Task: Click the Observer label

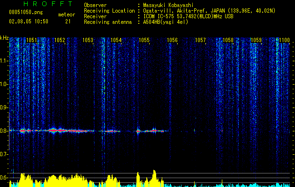Action: (95, 5)
